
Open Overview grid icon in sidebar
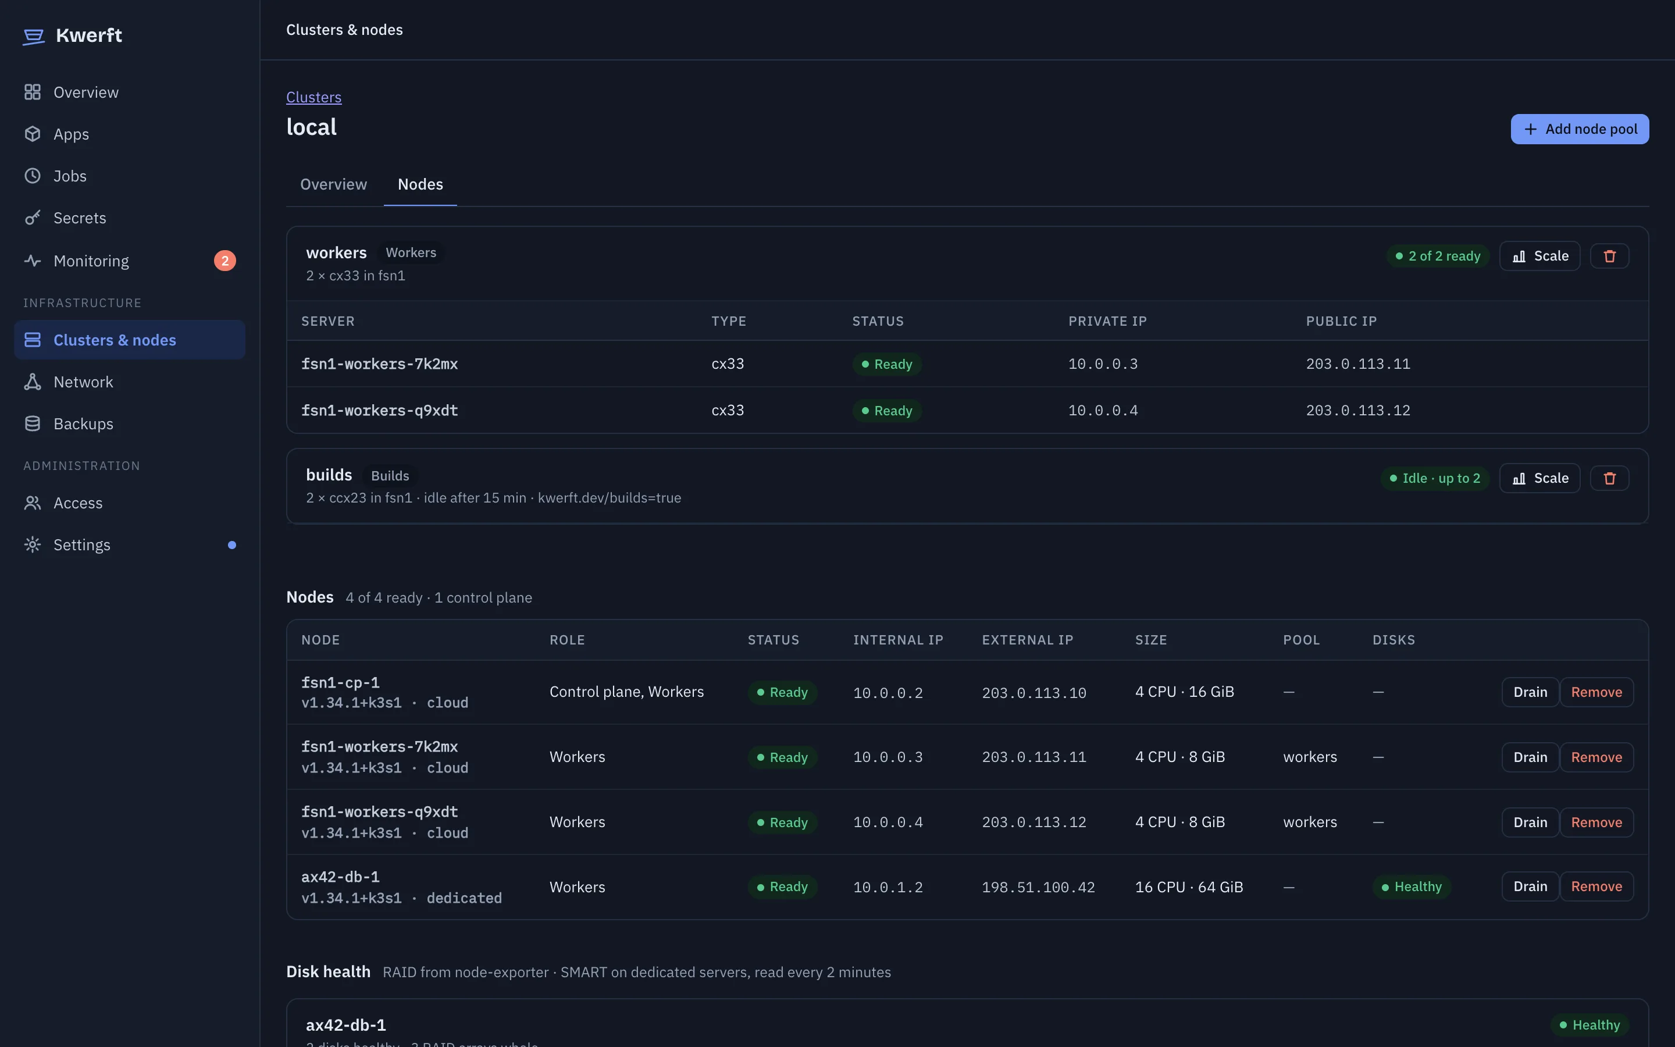33,92
